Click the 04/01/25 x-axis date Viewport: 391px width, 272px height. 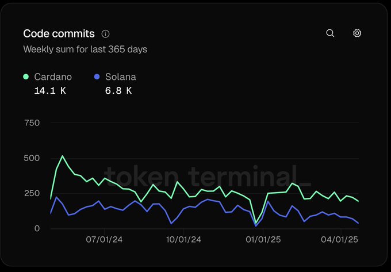click(339, 240)
